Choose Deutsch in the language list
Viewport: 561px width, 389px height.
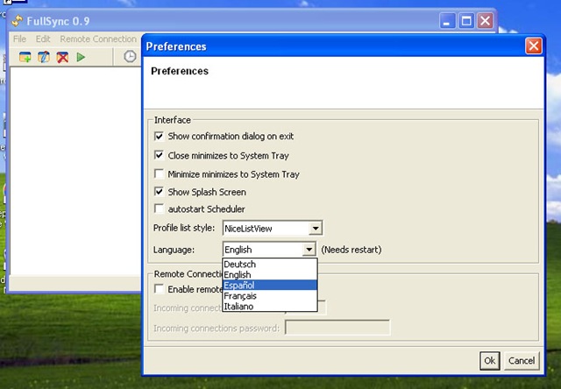click(270, 265)
